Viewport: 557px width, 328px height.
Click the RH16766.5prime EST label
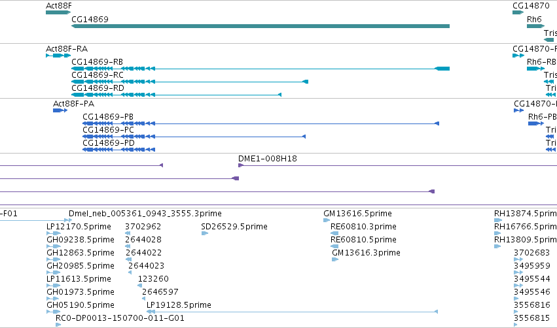pos(526,227)
